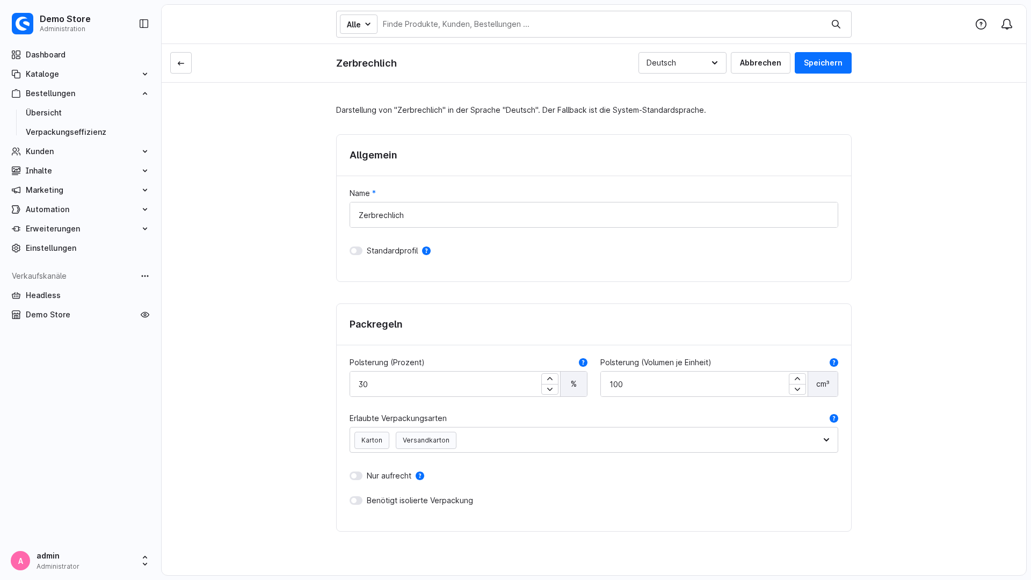Toggle Demo Store storefront eye icon

coord(145,315)
